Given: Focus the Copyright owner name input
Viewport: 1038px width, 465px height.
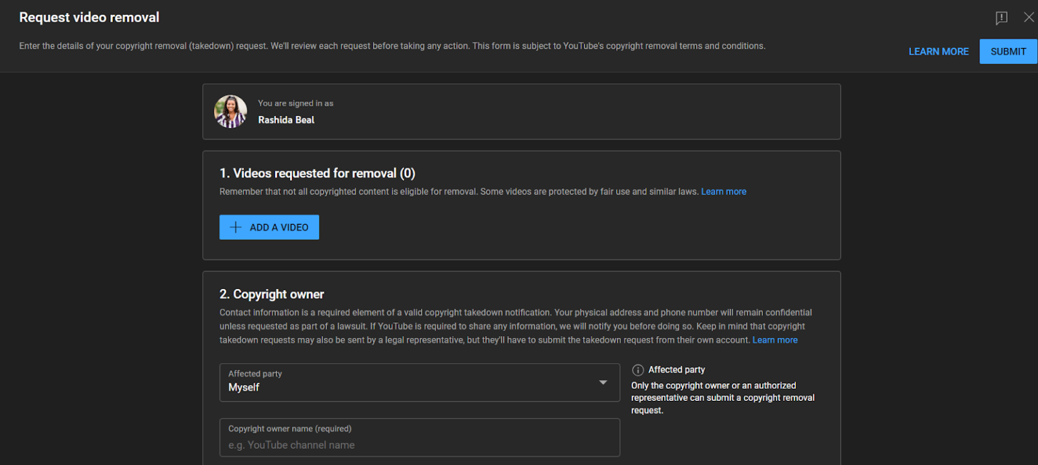Looking at the screenshot, I should [x=419, y=437].
